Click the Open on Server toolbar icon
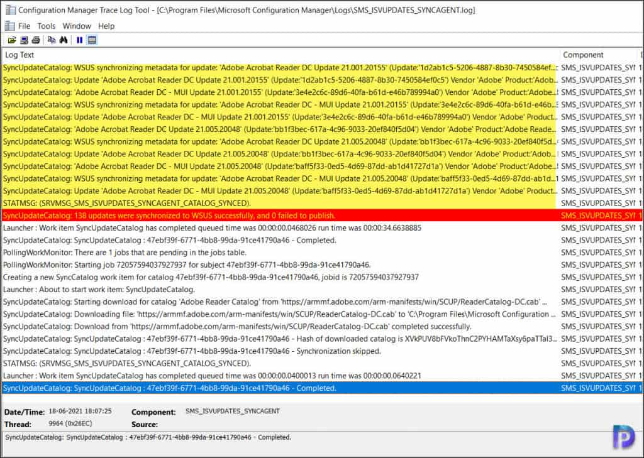The height and width of the screenshot is (458, 644). coord(25,40)
